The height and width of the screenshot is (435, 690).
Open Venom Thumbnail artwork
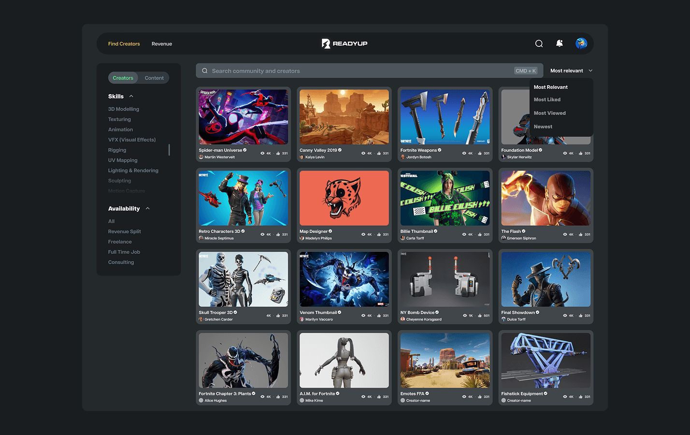pos(344,279)
